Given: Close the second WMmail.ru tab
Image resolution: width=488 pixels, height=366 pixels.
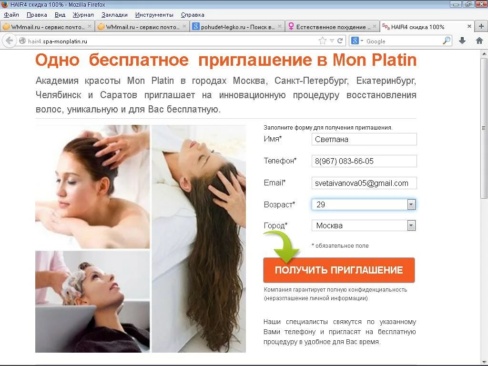Looking at the screenshot, I should pyautogui.click(x=184, y=27).
